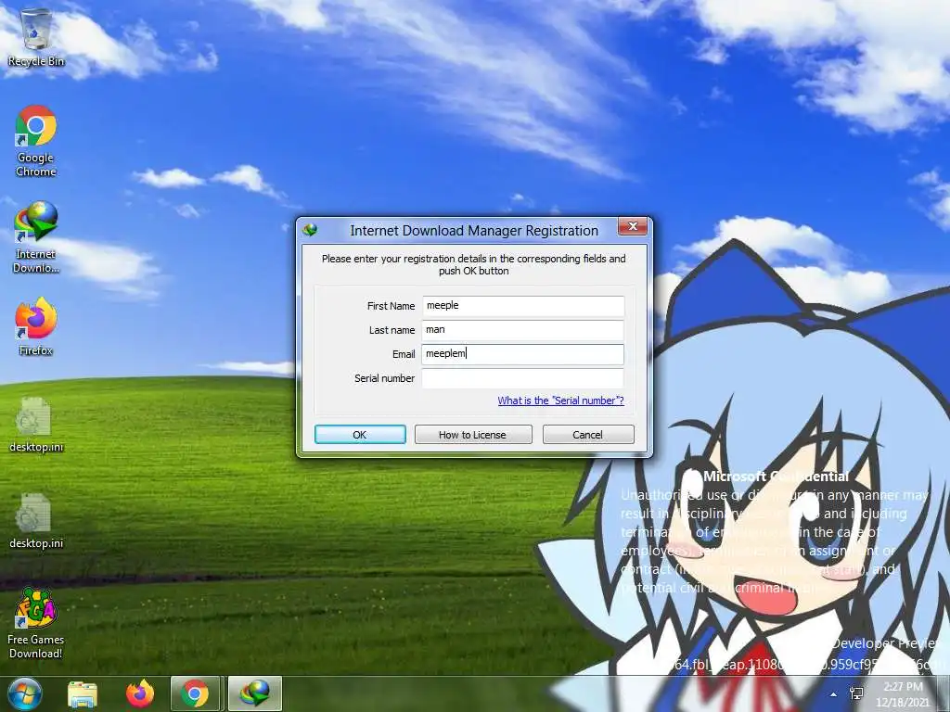Confirm registration with the OK button

coord(360,435)
